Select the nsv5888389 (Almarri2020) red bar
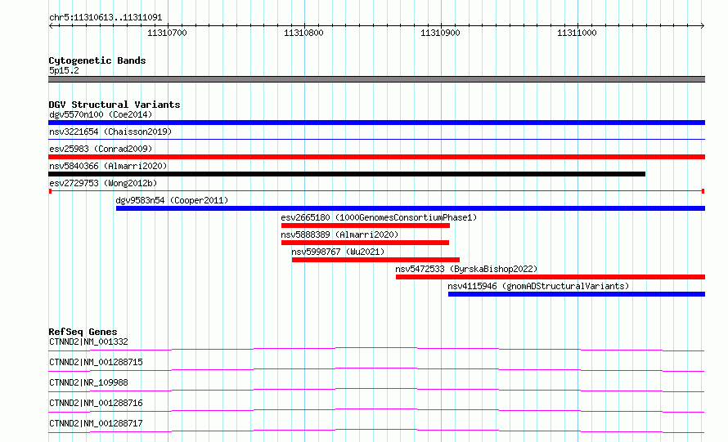This screenshot has width=728, height=442. point(365,243)
